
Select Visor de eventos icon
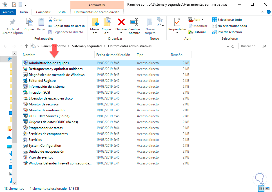[x=25, y=157]
